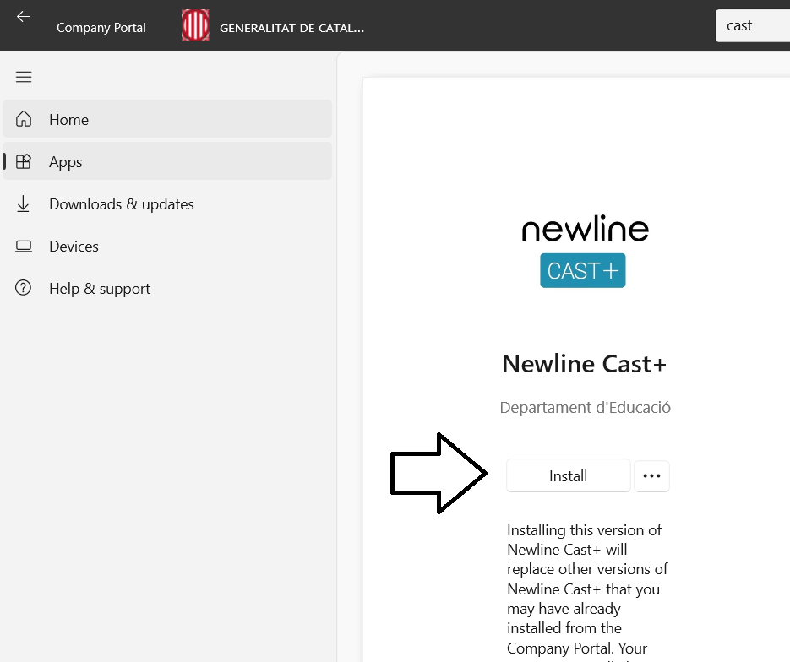Click the Downloads arrow icon

click(24, 203)
